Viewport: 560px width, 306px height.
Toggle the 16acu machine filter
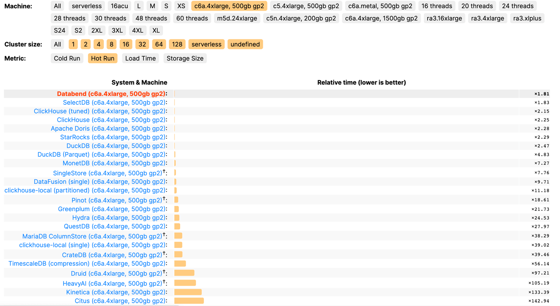tap(119, 6)
